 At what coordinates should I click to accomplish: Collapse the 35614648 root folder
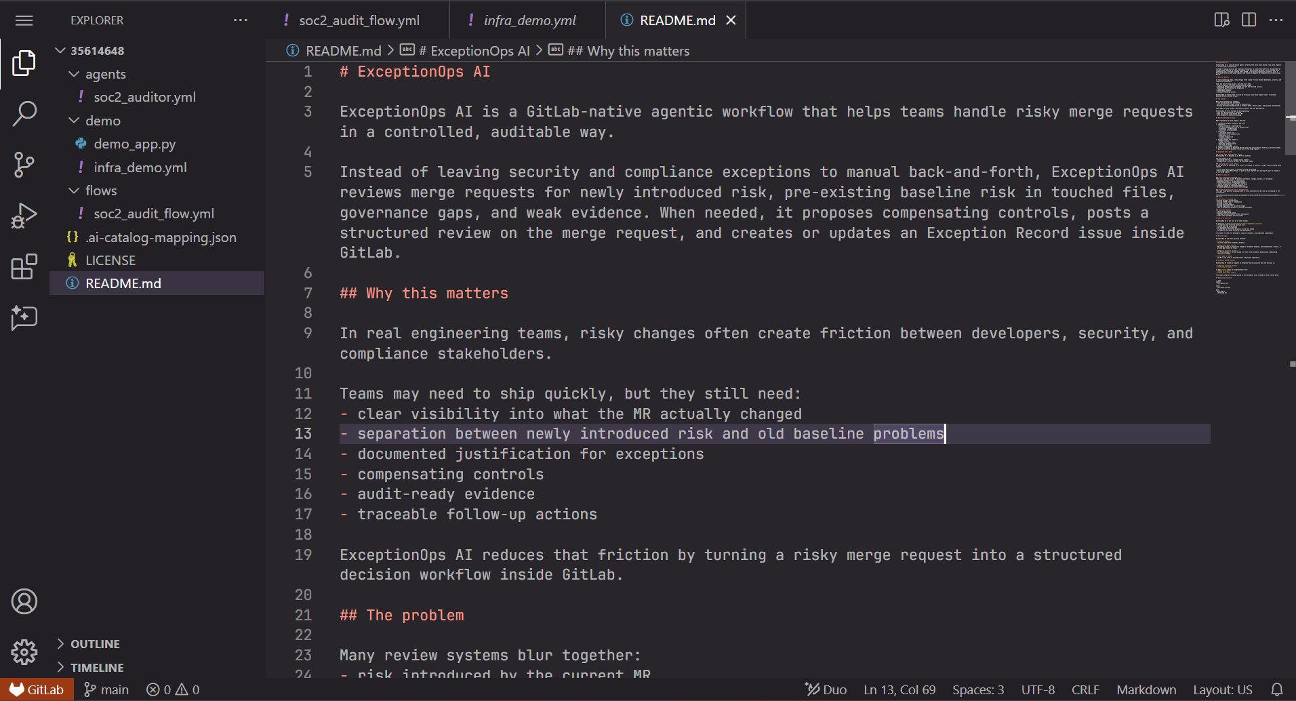tap(157, 51)
